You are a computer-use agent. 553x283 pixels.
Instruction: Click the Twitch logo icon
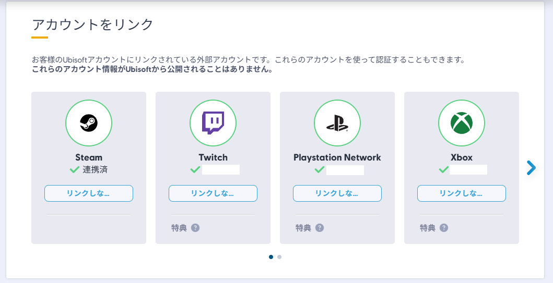[213, 123]
